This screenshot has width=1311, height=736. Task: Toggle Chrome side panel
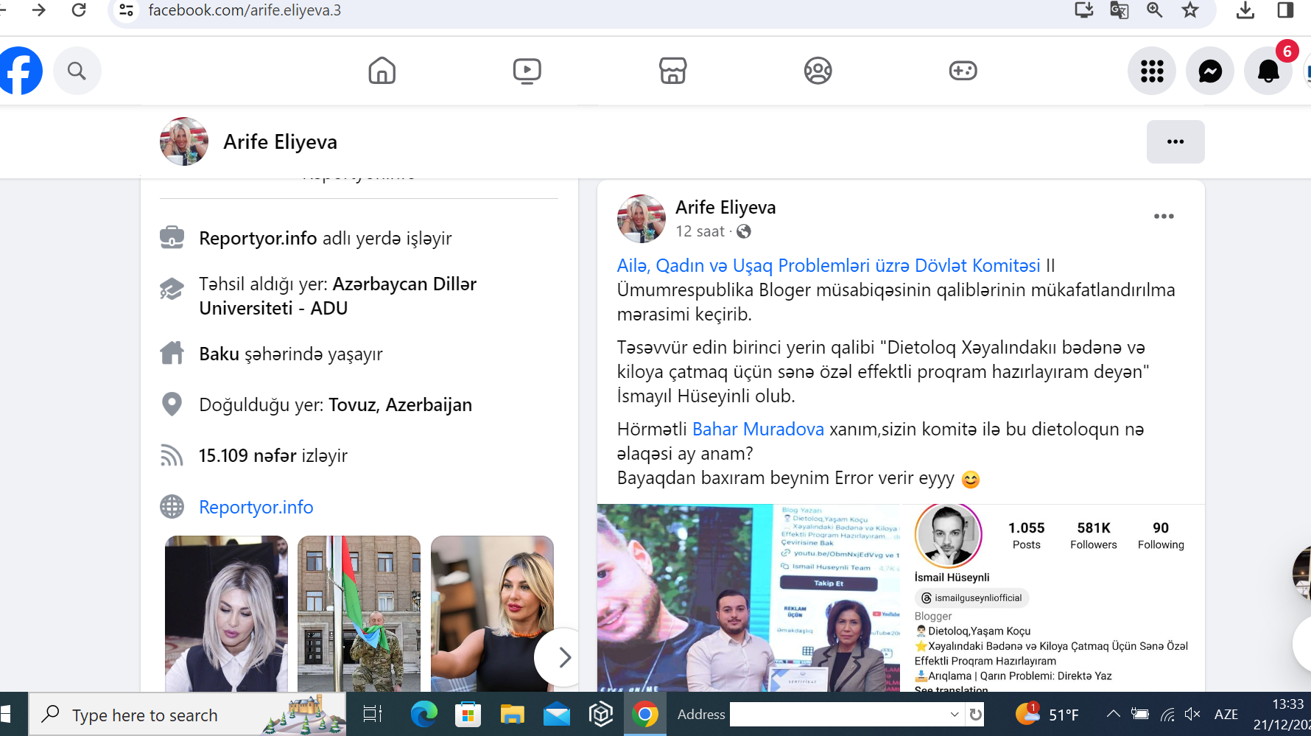click(x=1285, y=10)
